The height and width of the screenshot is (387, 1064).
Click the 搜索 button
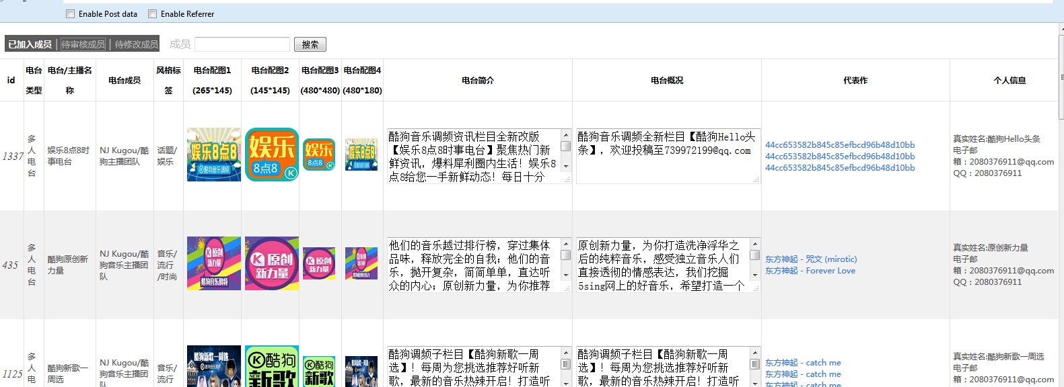310,44
